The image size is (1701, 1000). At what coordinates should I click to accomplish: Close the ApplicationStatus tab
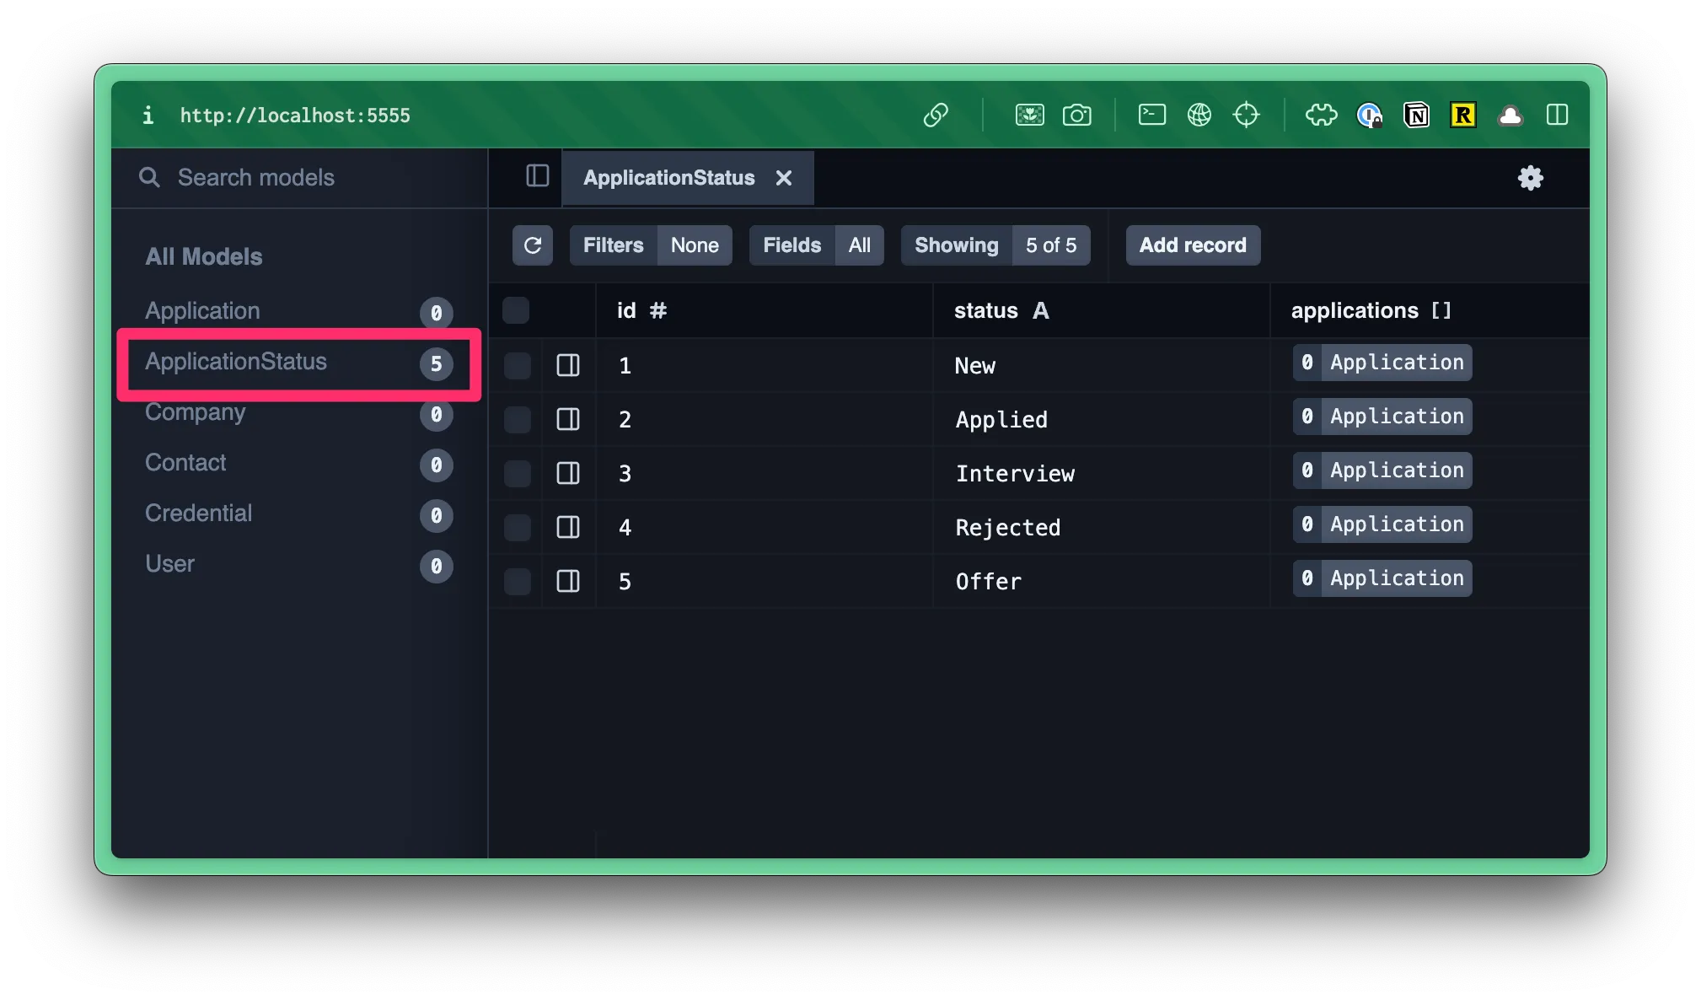(784, 178)
